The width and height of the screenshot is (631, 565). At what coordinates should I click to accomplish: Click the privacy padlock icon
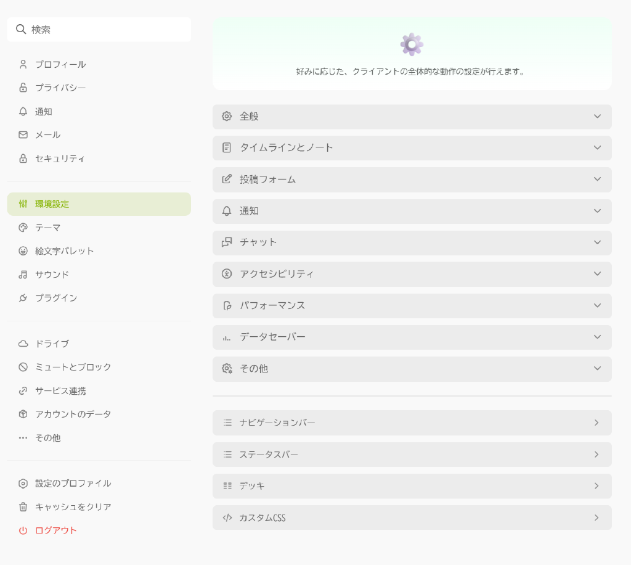click(23, 88)
